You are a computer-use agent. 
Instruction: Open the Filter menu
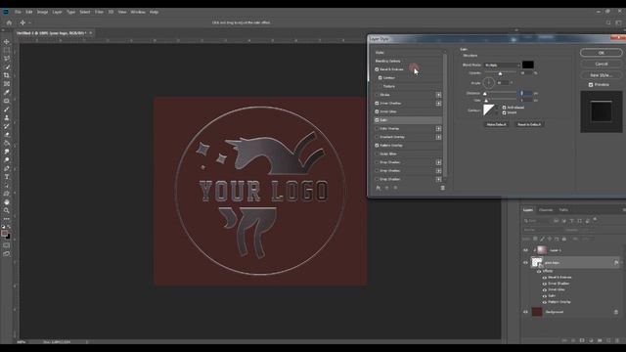(99, 12)
